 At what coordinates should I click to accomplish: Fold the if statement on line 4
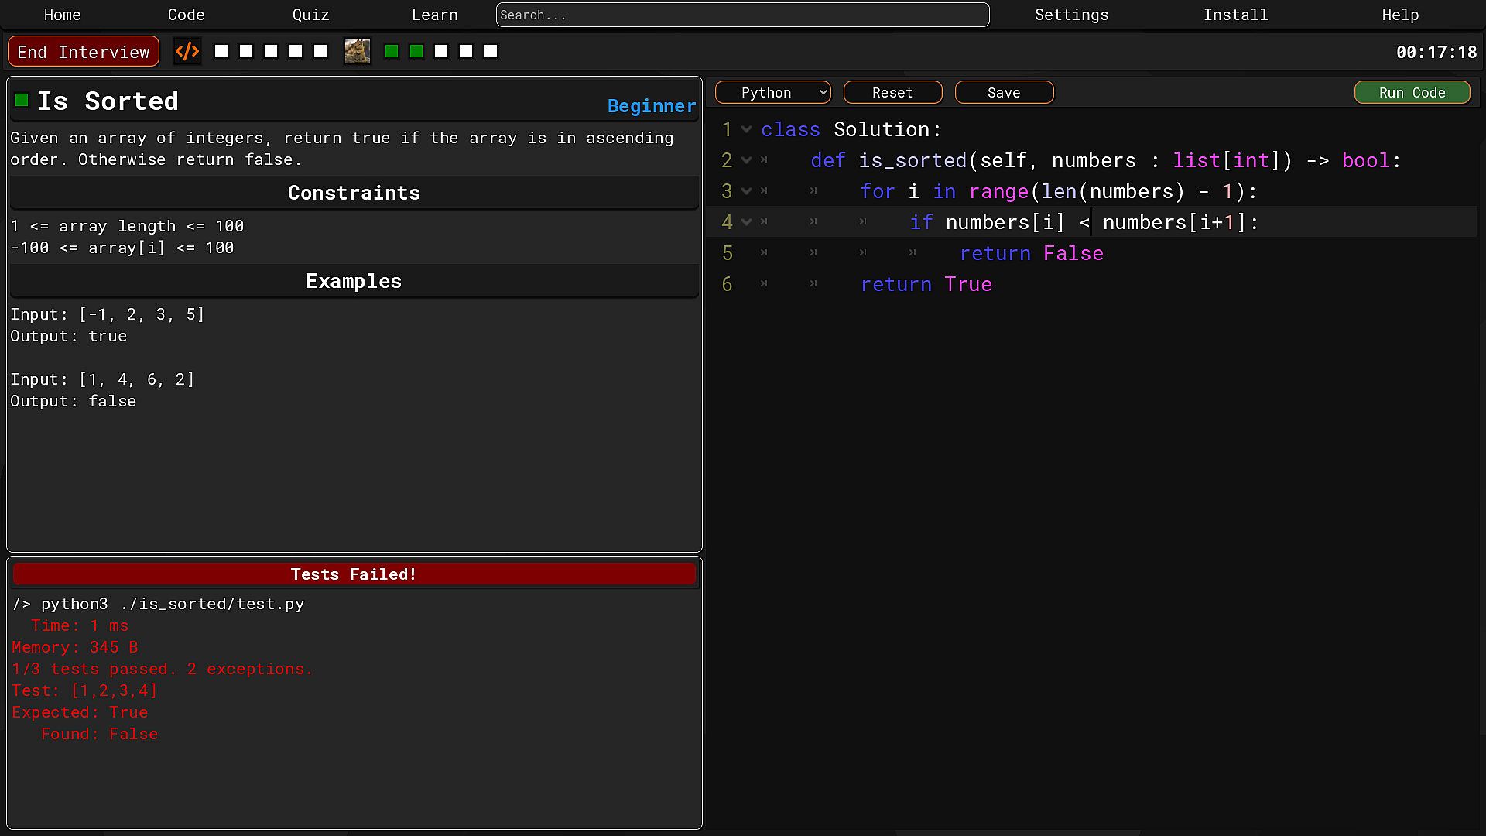pos(746,223)
